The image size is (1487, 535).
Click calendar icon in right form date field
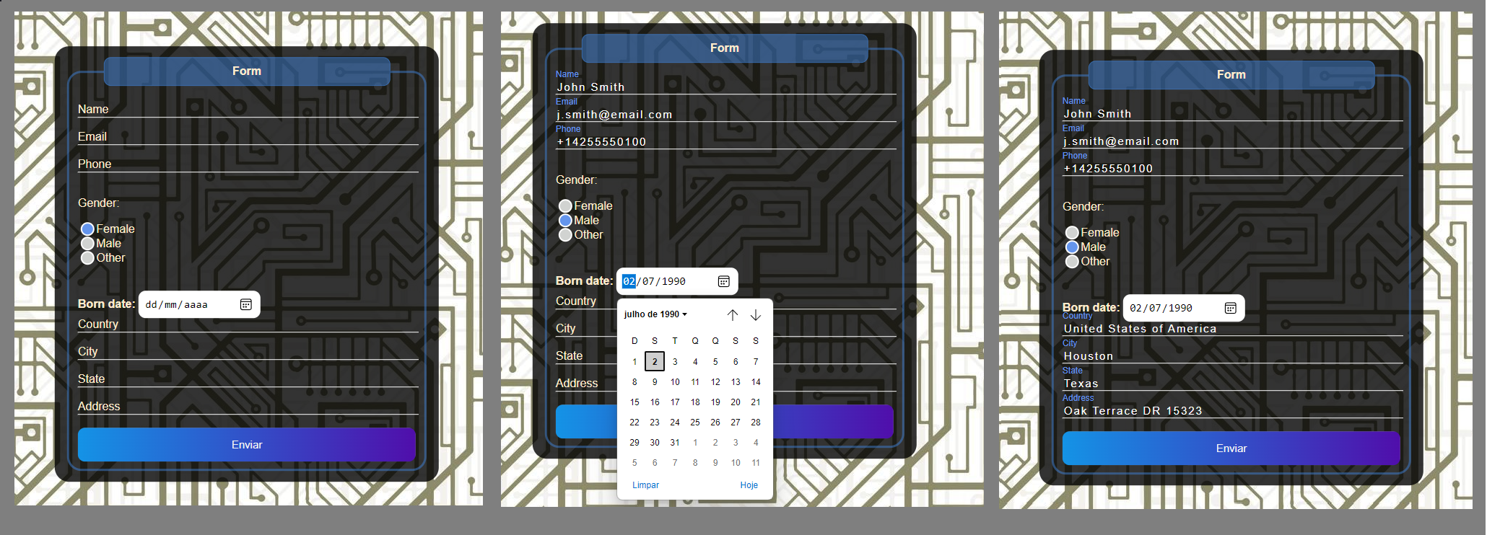[1230, 309]
